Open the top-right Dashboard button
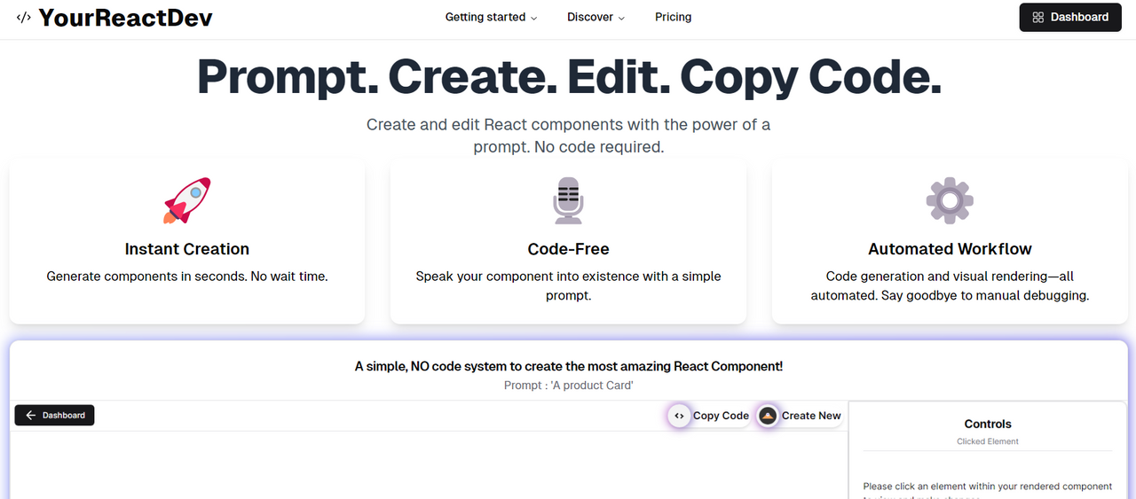1136x499 pixels. pyautogui.click(x=1070, y=17)
